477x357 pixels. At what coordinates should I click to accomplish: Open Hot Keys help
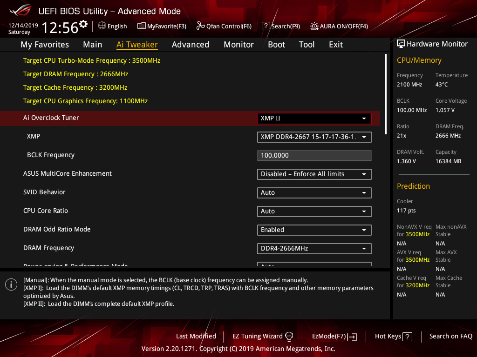[x=393, y=336]
